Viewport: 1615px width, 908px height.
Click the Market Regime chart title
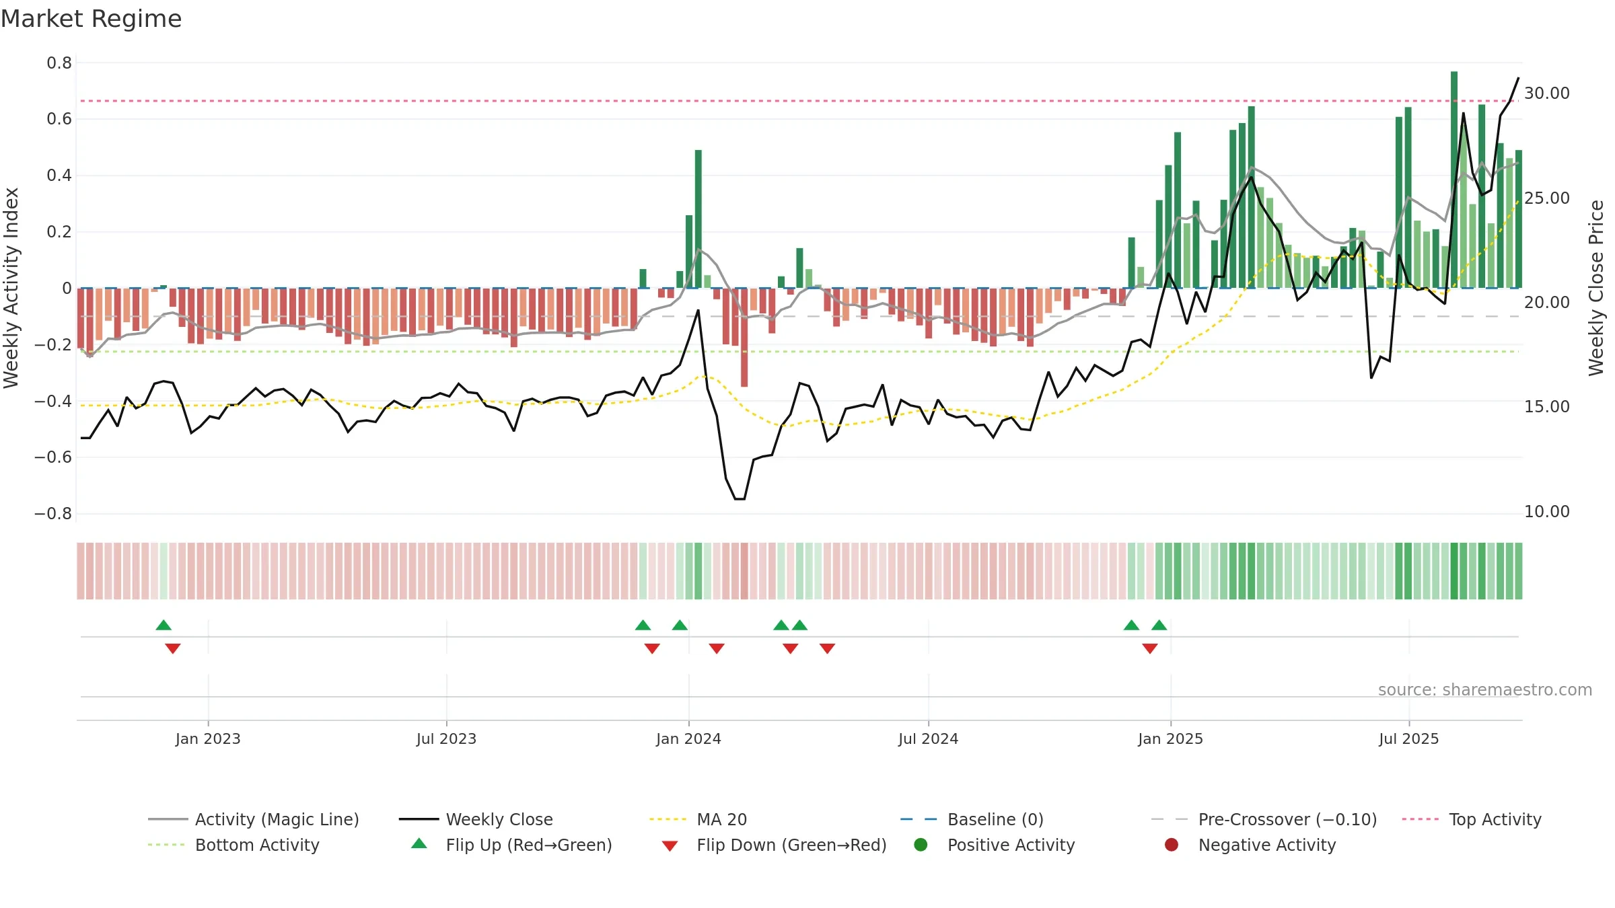pyautogui.click(x=92, y=19)
